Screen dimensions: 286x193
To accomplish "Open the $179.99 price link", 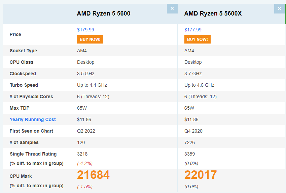I will tap(85, 30).
